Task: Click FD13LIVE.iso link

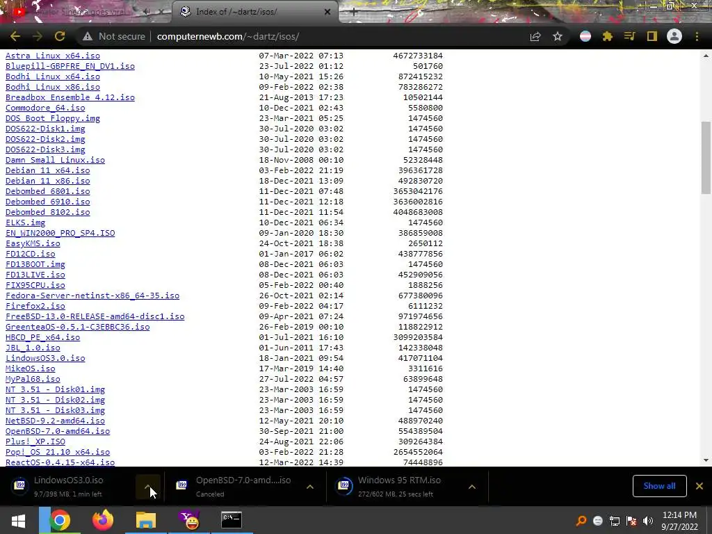Action: [35, 275]
